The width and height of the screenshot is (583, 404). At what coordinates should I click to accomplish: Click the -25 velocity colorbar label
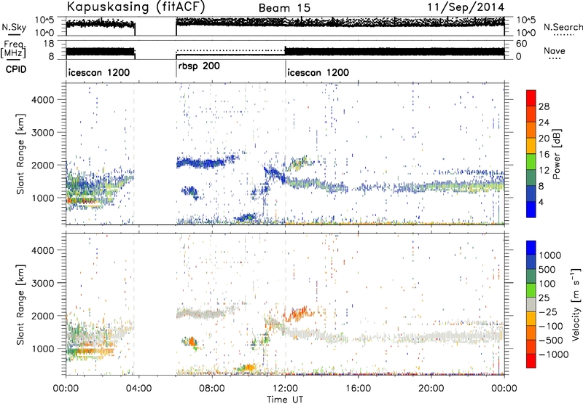point(548,311)
